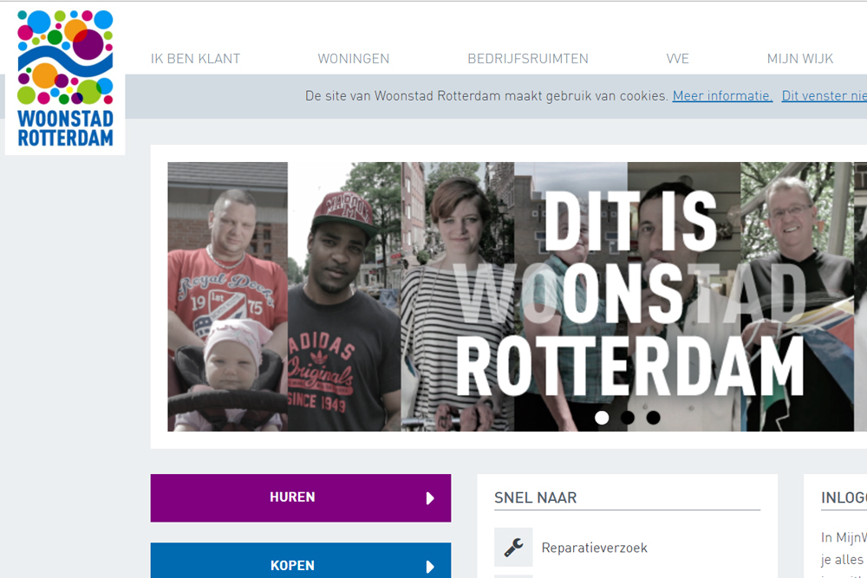Jump to the third carousel slide dot
This screenshot has width=867, height=578.
(x=653, y=418)
